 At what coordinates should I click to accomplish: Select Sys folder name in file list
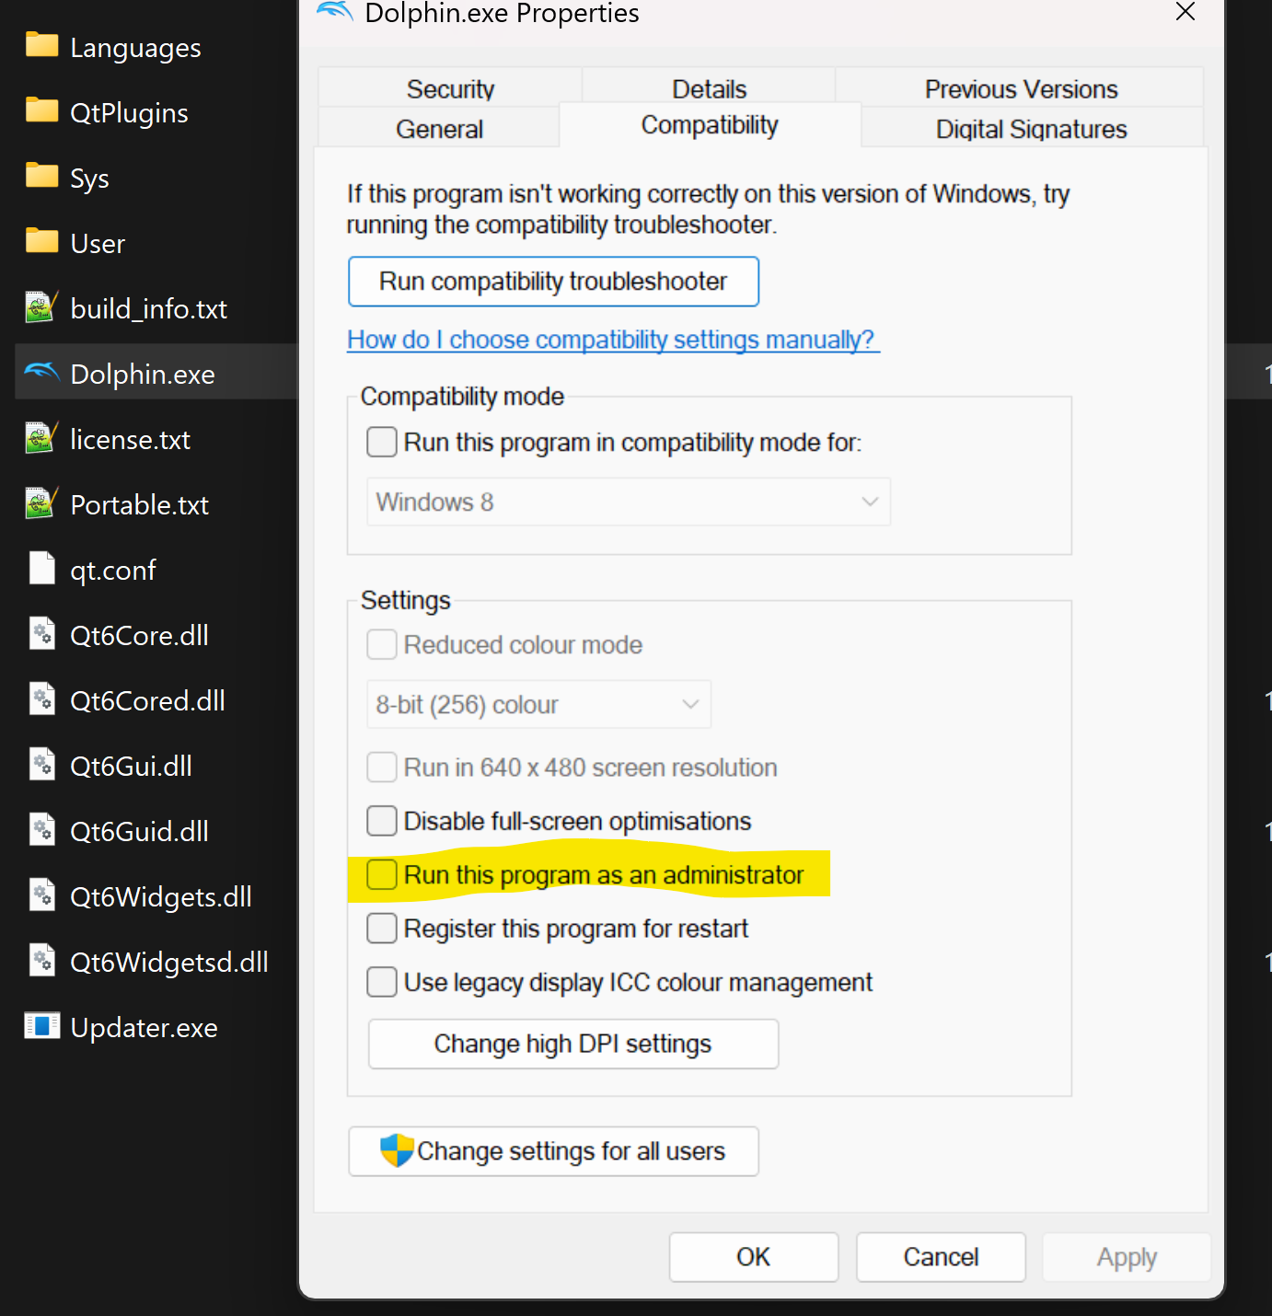[x=89, y=178]
